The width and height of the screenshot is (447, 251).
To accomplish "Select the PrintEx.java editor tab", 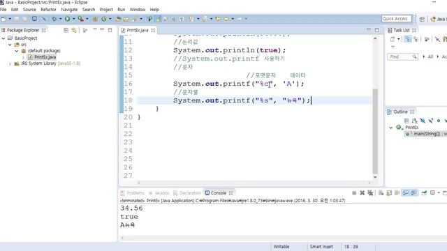I will click(x=138, y=30).
